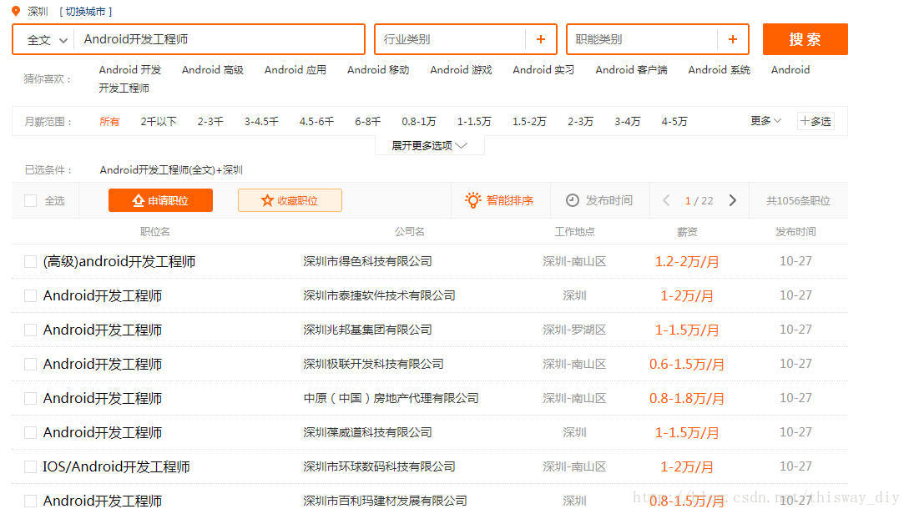Click the orange 搜索 search button

805,39
